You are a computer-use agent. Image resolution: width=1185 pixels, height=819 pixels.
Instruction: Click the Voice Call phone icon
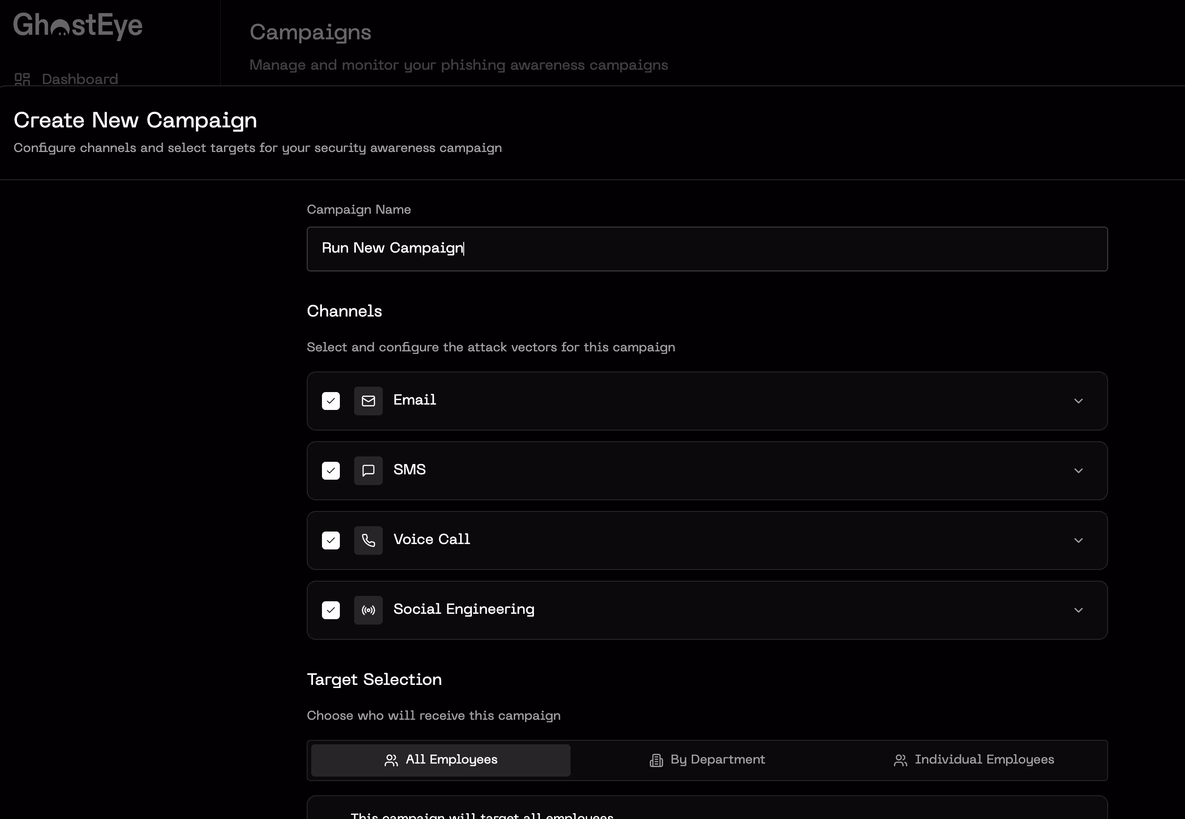(x=368, y=540)
